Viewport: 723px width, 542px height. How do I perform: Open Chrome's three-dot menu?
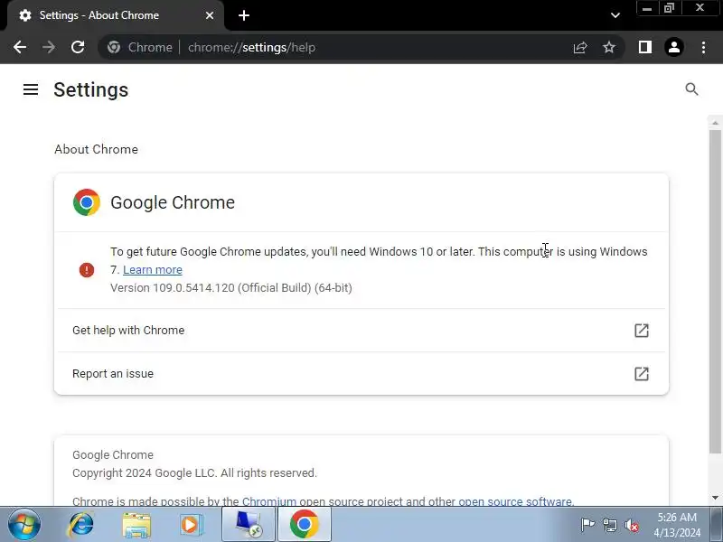703,47
